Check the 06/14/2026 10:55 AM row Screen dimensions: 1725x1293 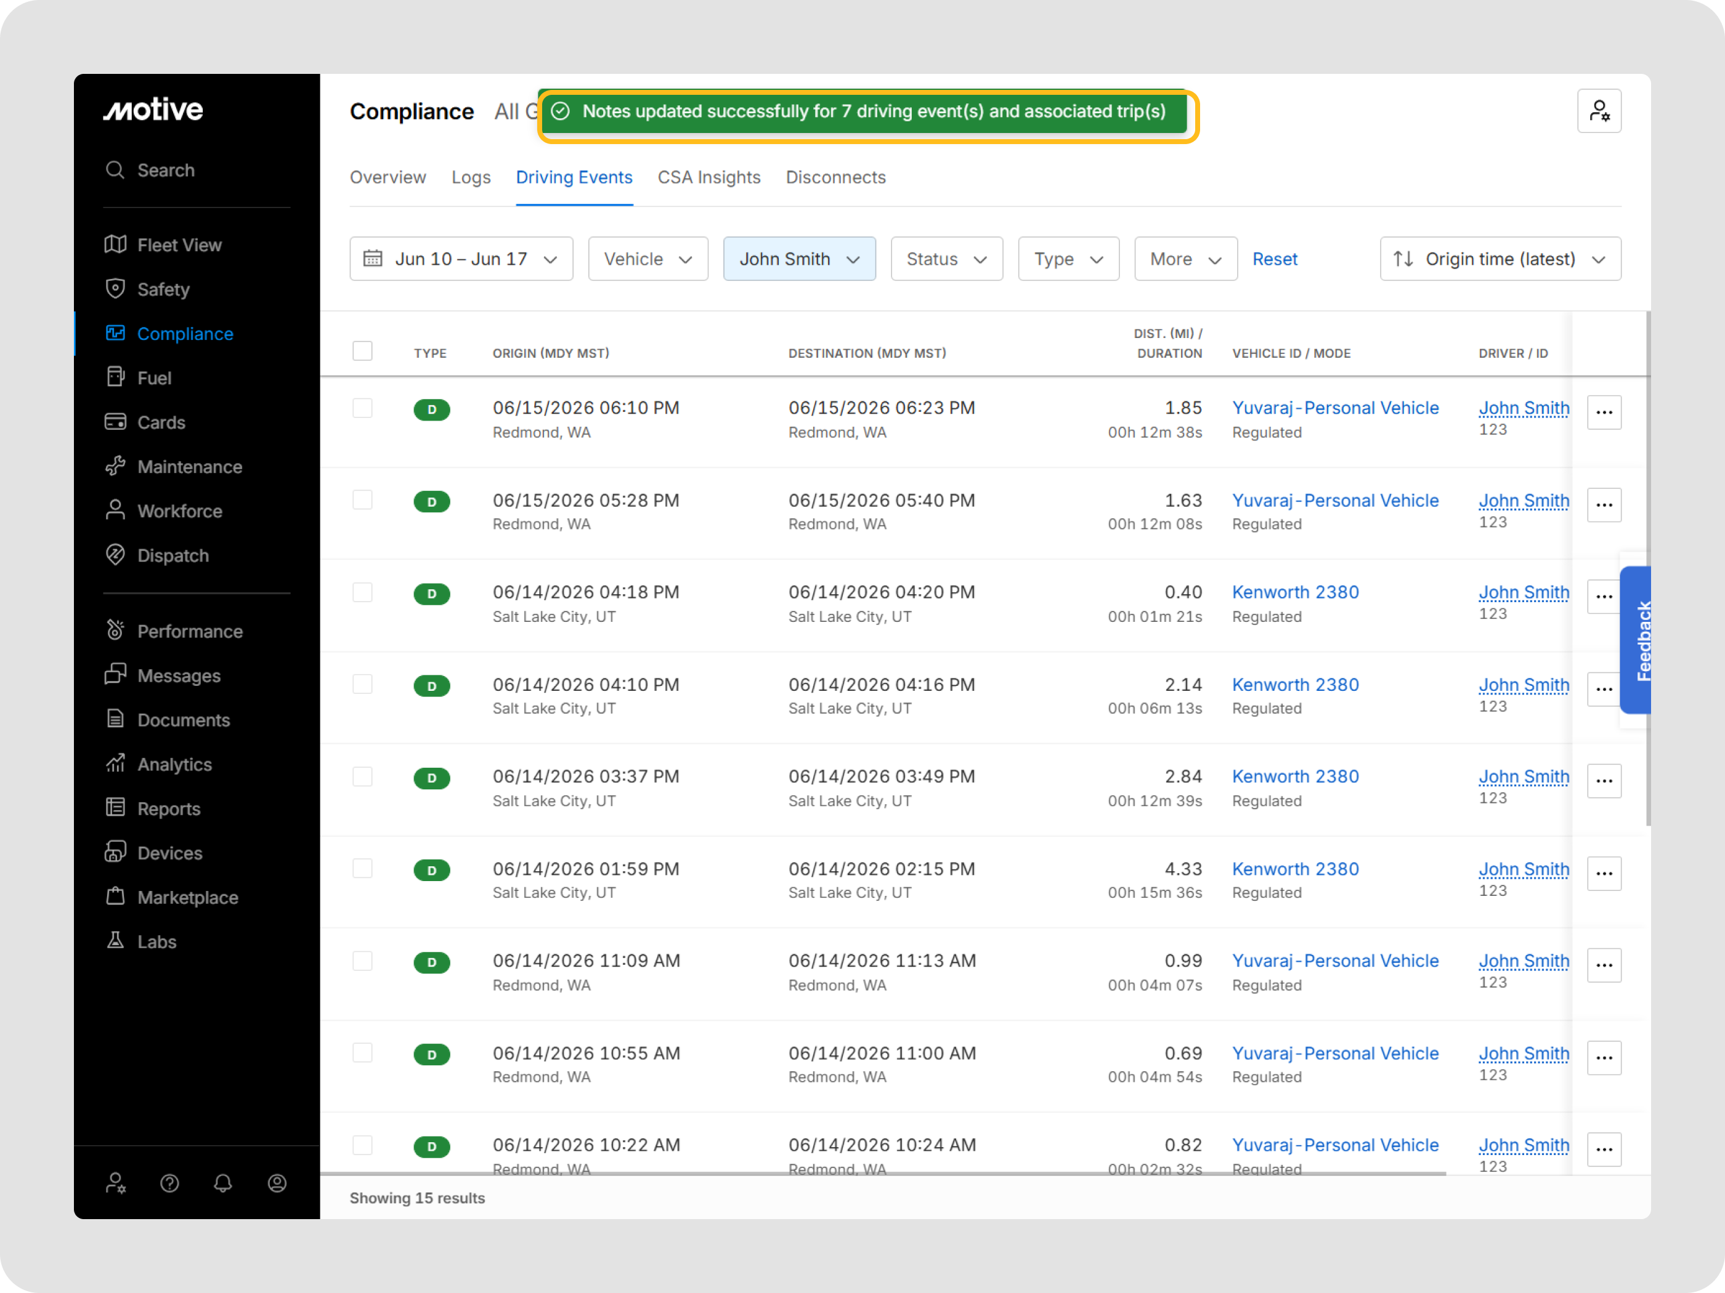tap(363, 1053)
